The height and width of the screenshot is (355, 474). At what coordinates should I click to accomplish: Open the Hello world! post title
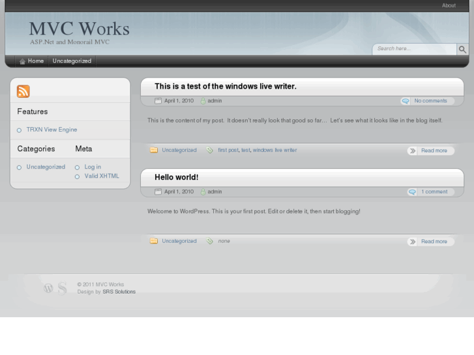pyautogui.click(x=177, y=177)
